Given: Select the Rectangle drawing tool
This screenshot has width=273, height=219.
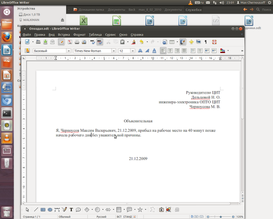Looking at the screenshot, I should (x=43, y=209).
